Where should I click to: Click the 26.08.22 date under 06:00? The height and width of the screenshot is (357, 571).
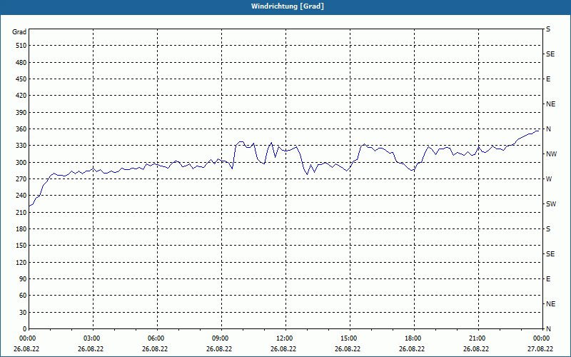coord(155,349)
